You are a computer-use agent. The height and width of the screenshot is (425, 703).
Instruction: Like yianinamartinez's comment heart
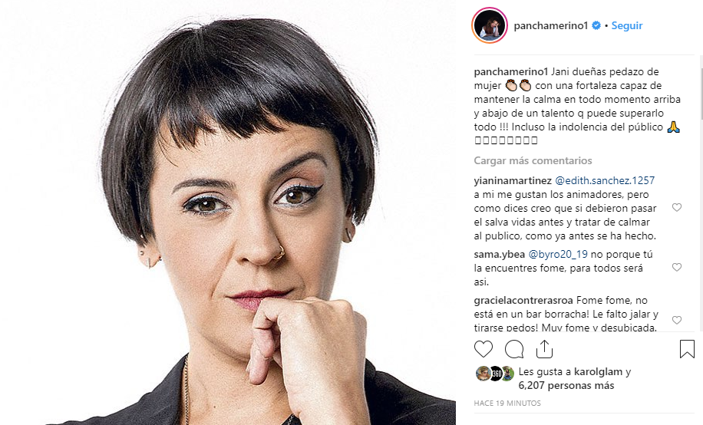point(677,207)
